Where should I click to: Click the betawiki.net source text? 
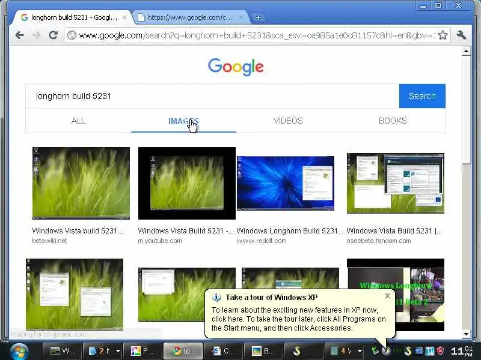(x=49, y=241)
